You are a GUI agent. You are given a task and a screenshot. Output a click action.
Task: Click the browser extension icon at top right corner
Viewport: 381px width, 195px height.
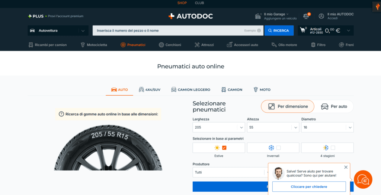pos(377,7)
